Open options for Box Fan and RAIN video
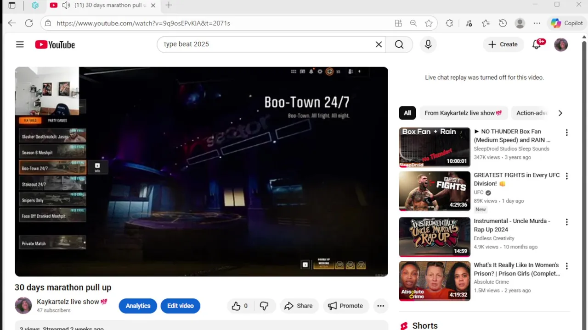The image size is (588, 330). tap(566, 132)
